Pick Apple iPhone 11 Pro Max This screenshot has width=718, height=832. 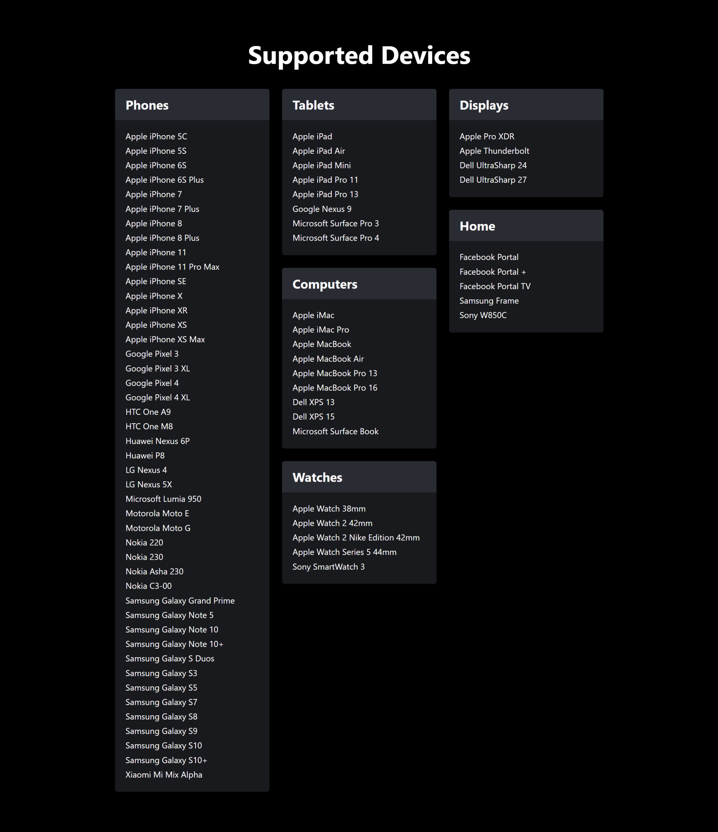click(172, 266)
